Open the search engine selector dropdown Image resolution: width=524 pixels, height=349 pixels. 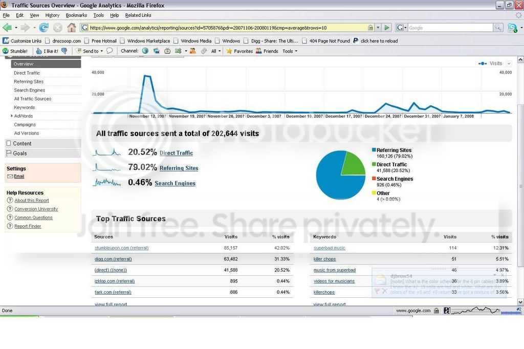[402, 28]
